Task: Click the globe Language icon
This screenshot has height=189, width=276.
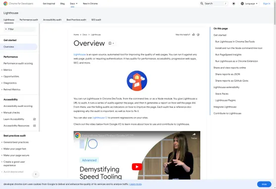Action: (x=242, y=3)
